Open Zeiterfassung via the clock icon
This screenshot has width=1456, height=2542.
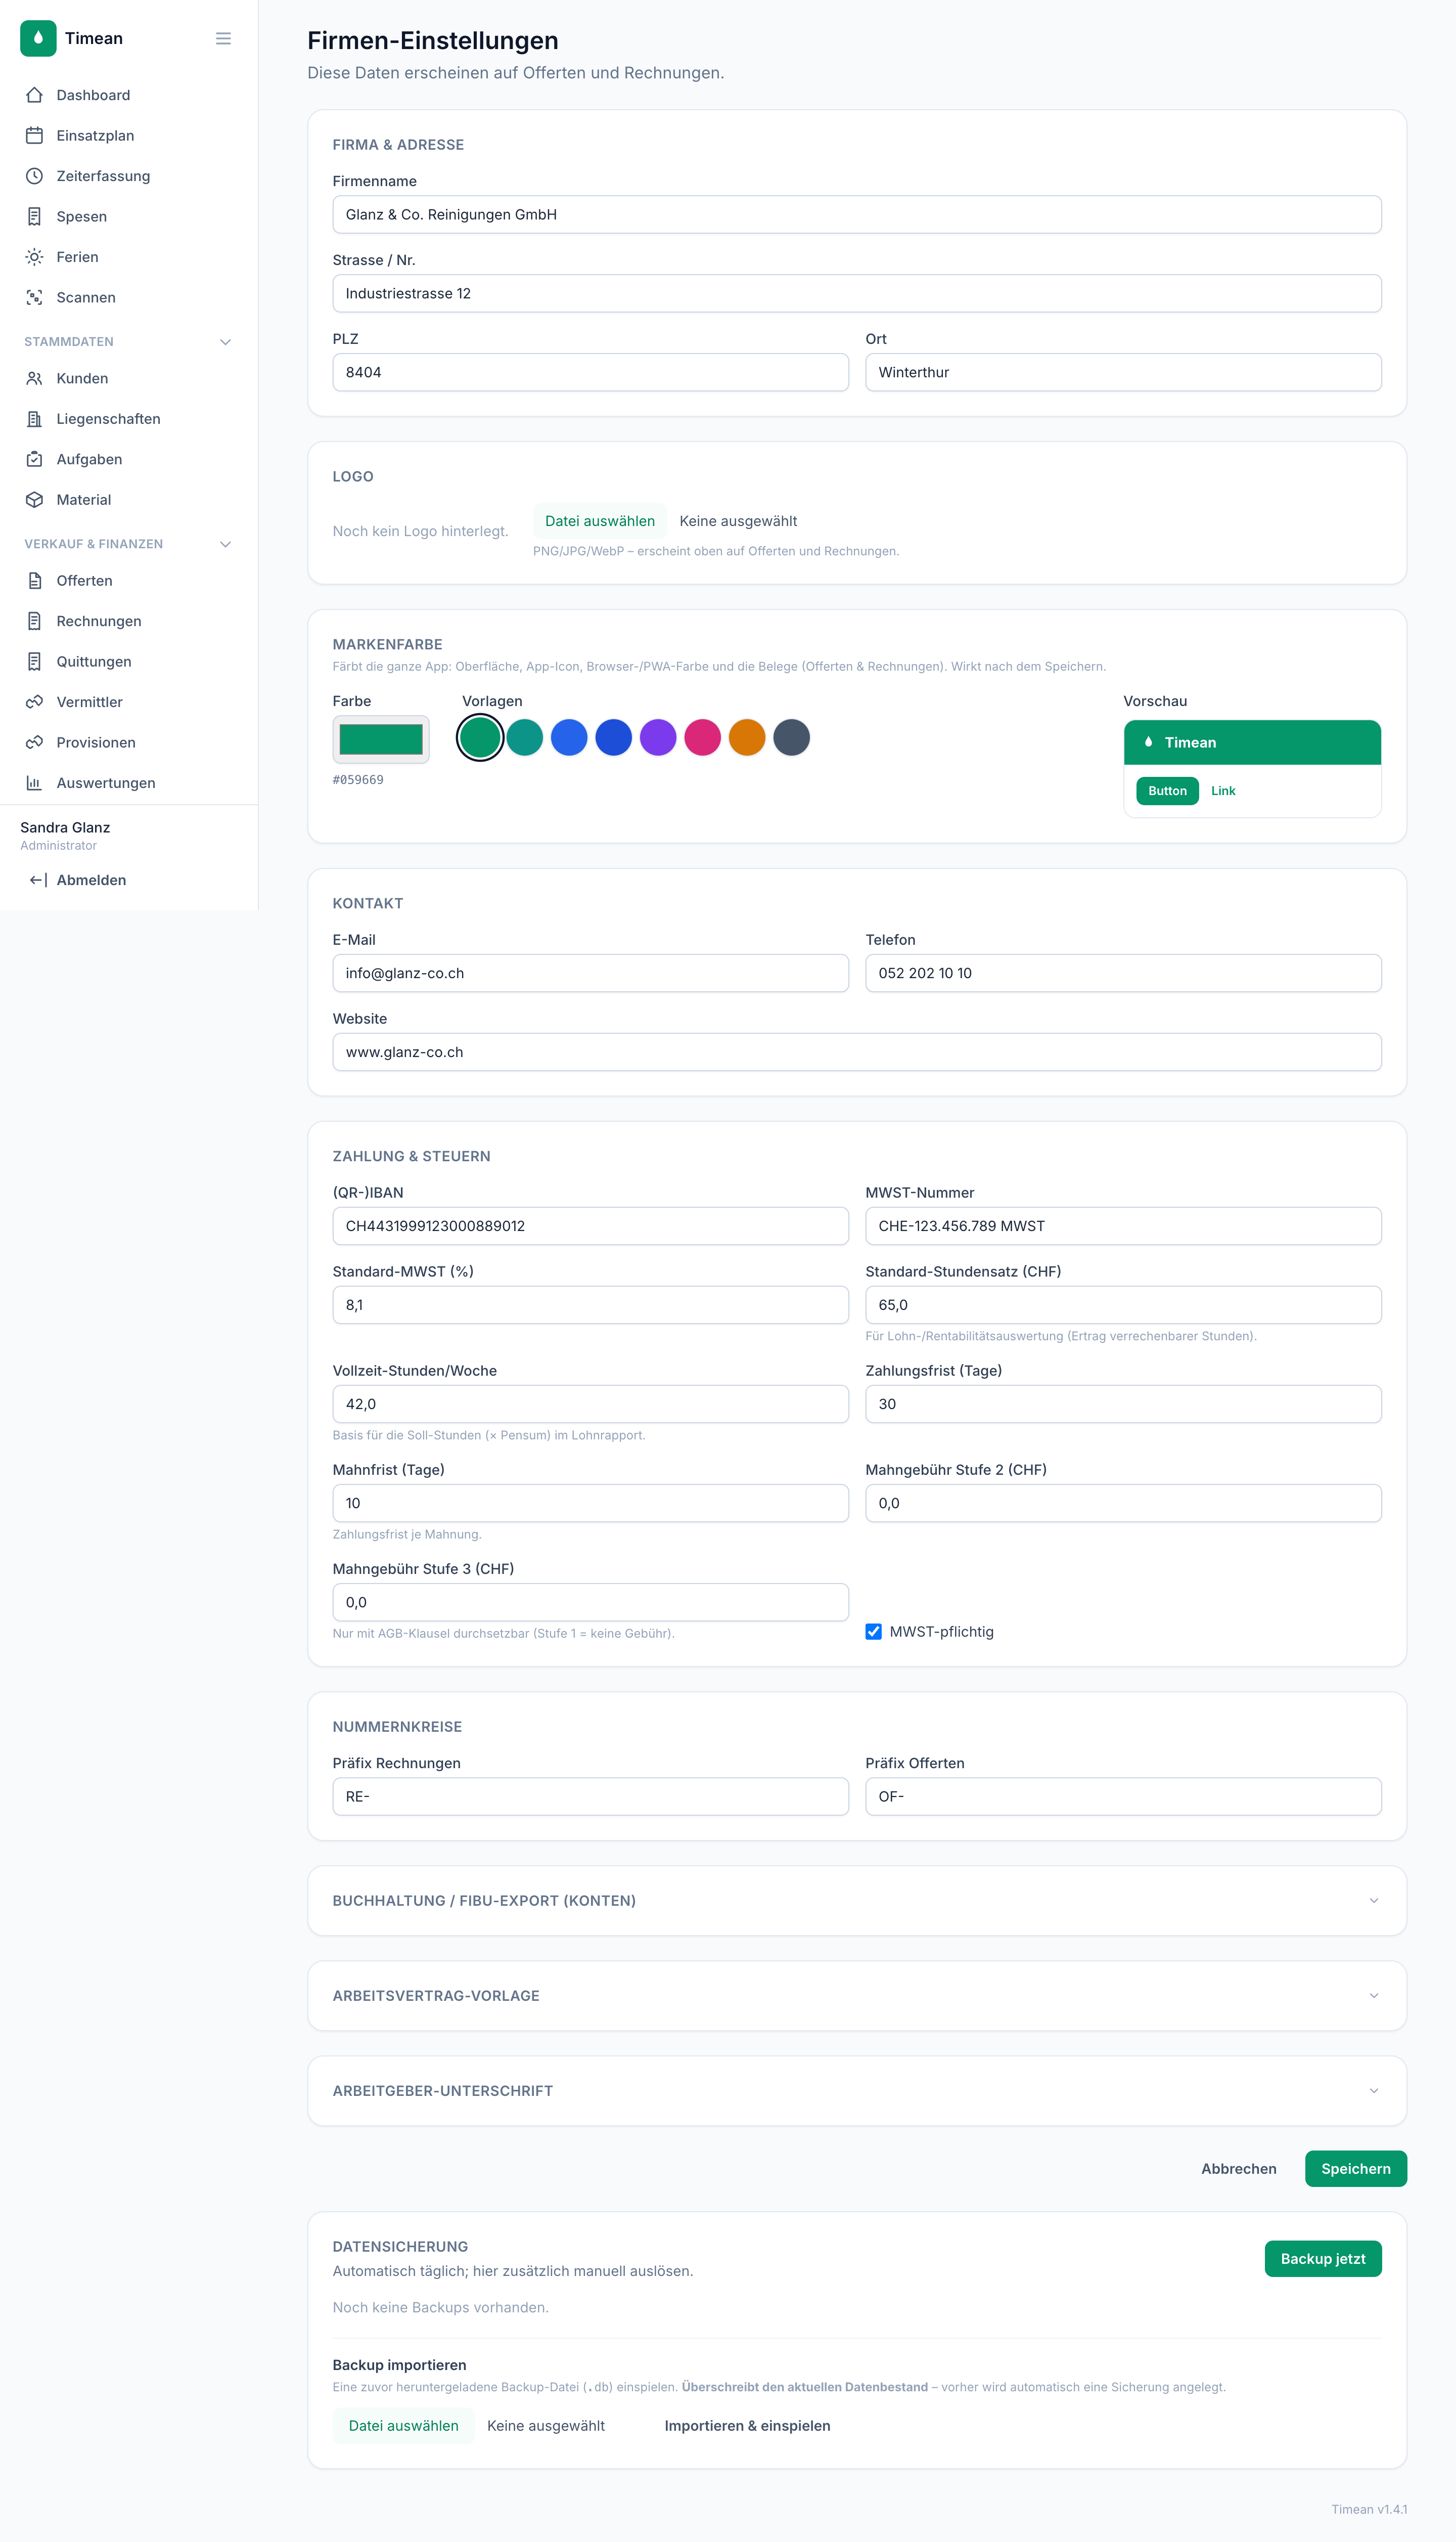[34, 176]
